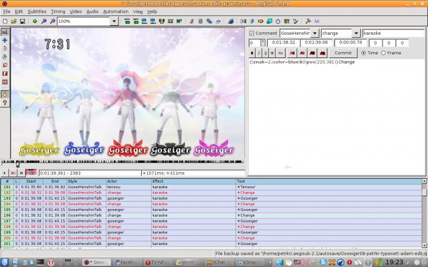The width and height of the screenshot is (428, 267).
Task: Open the Options wrench icon
Action: [x=308, y=21]
